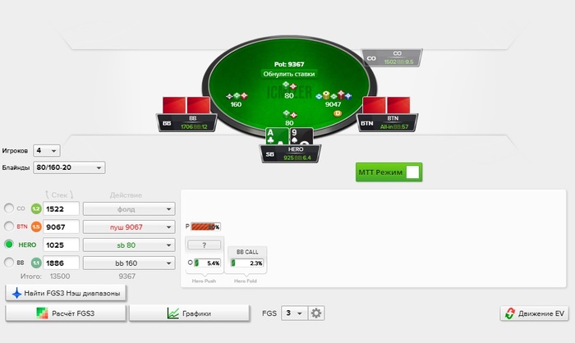
Task: Click Найти FGS3 Нэш диапазоны button
Action: click(66, 293)
